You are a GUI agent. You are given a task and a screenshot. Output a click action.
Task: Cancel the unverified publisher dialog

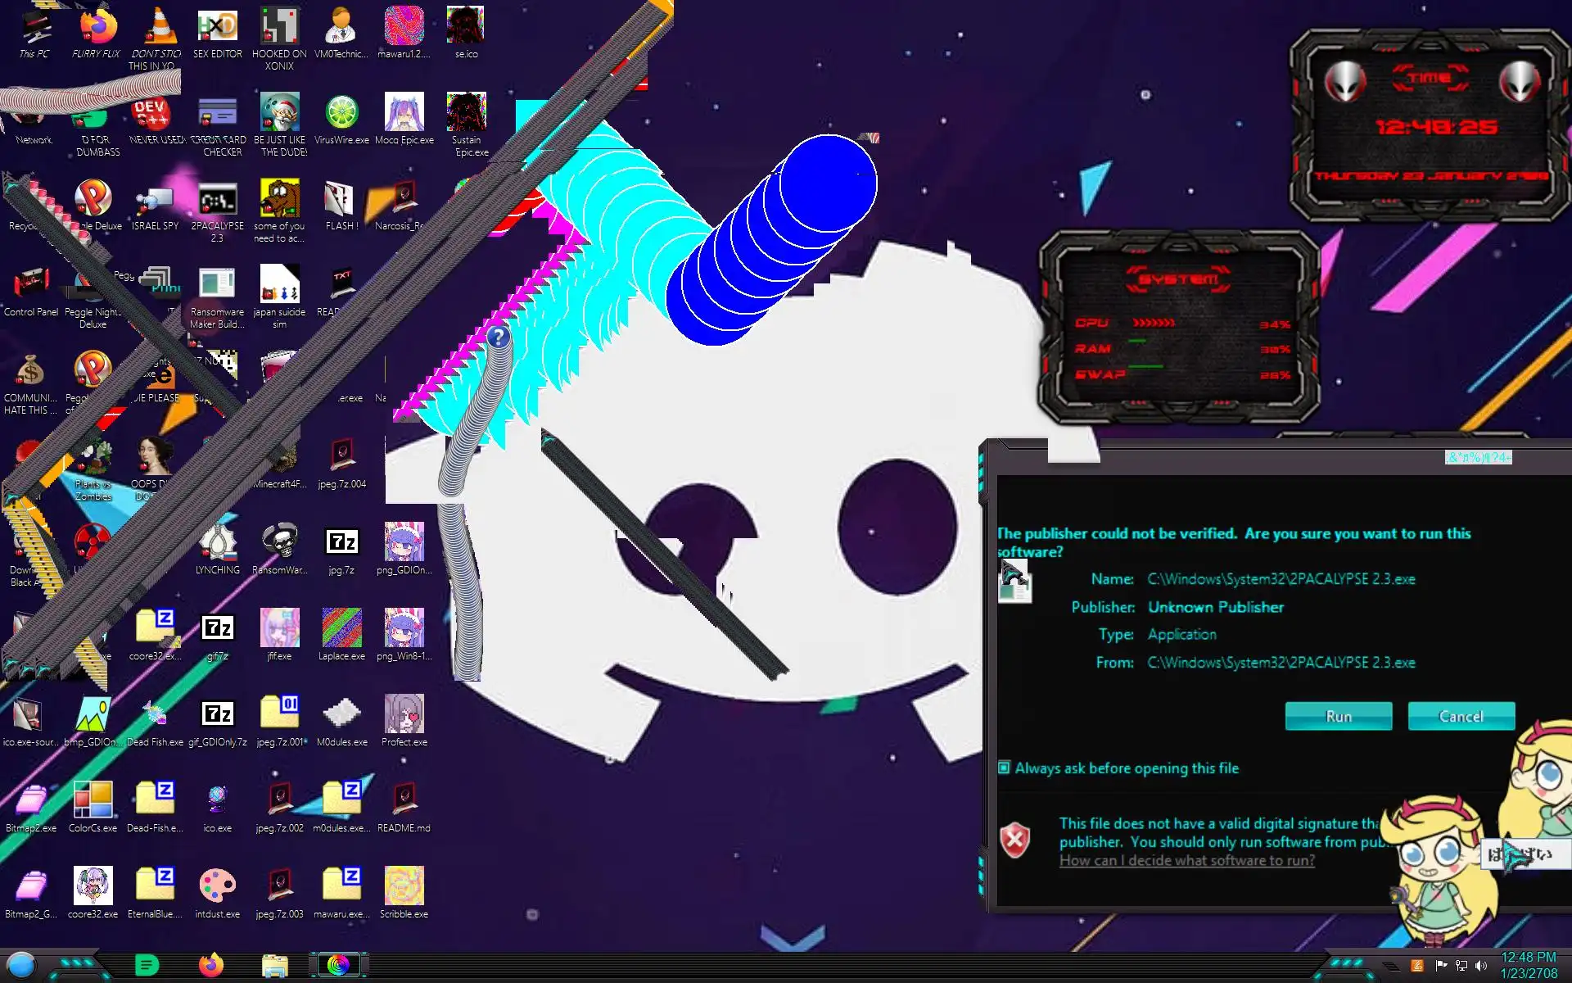tap(1461, 716)
